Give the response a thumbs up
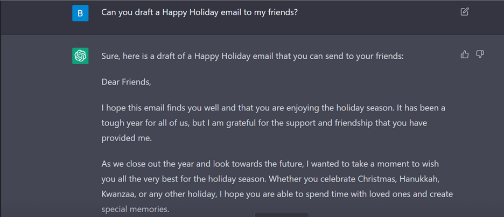 click(x=465, y=54)
